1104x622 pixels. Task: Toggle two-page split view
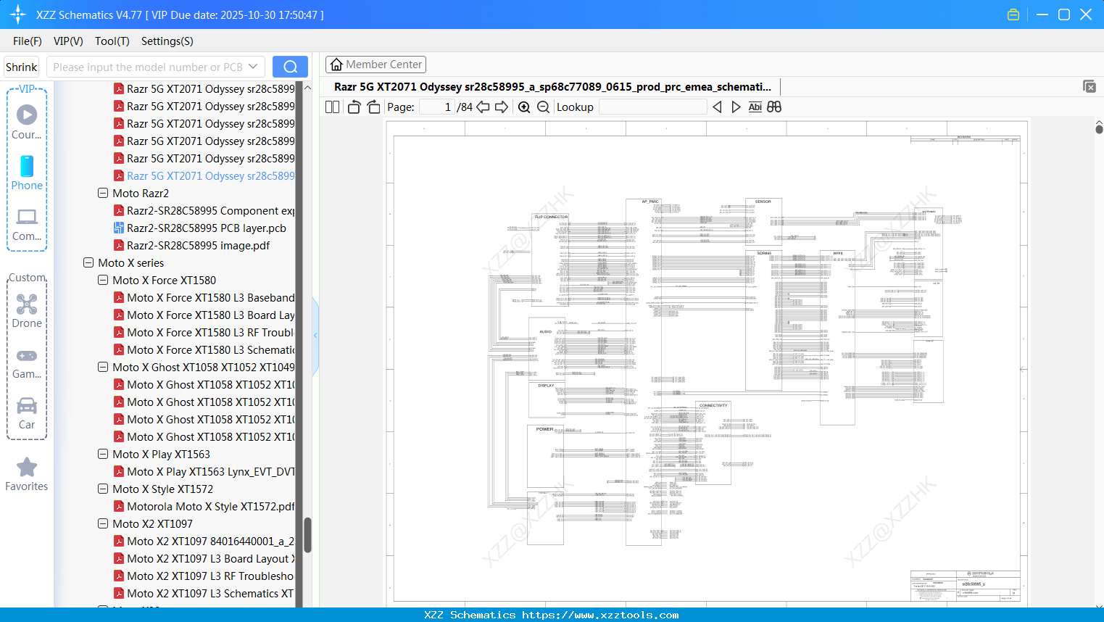[x=333, y=107]
